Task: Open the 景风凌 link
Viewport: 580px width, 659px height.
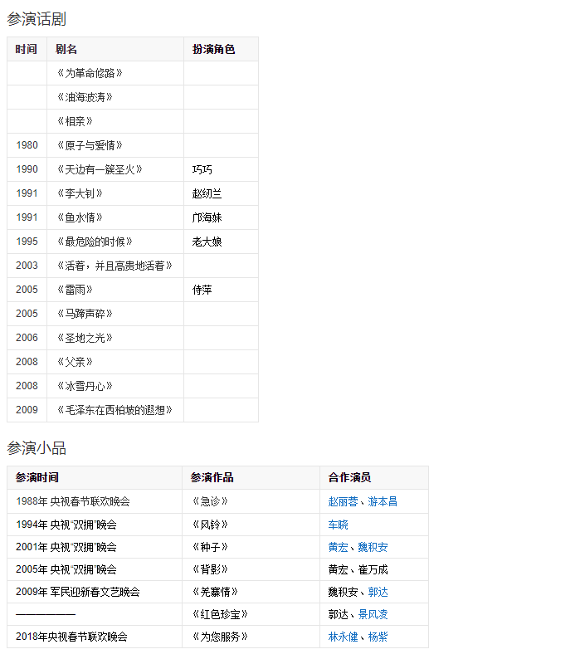Action: click(373, 614)
